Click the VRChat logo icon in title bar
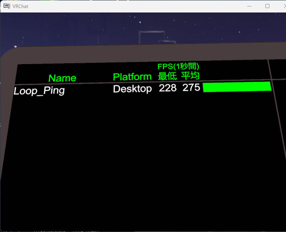This screenshot has width=286, height=232. point(7,6)
